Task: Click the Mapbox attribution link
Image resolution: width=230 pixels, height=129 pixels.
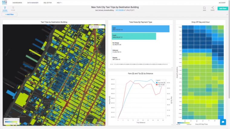Action: click(x=100, y=122)
